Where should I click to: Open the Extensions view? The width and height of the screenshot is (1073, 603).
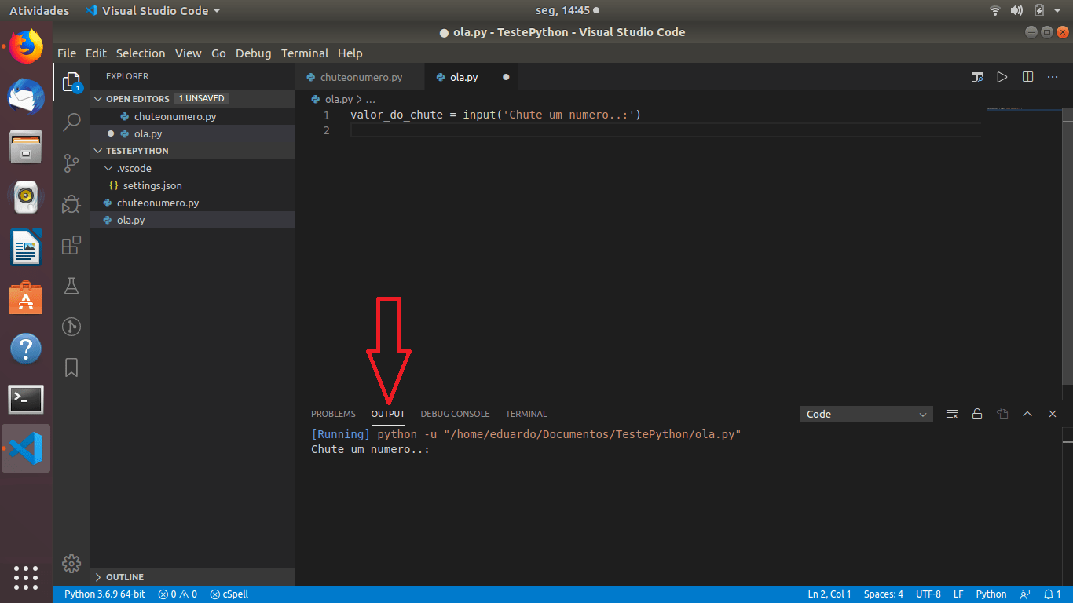click(71, 245)
